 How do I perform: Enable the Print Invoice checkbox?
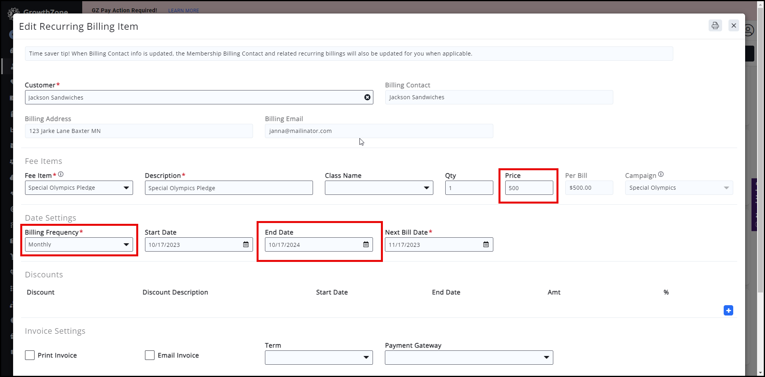(x=30, y=355)
